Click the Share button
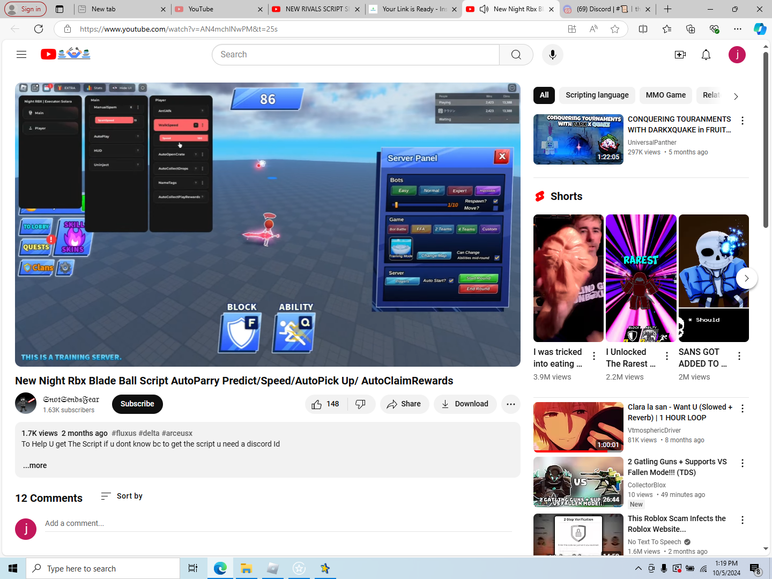This screenshot has height=579, width=772. [405, 404]
